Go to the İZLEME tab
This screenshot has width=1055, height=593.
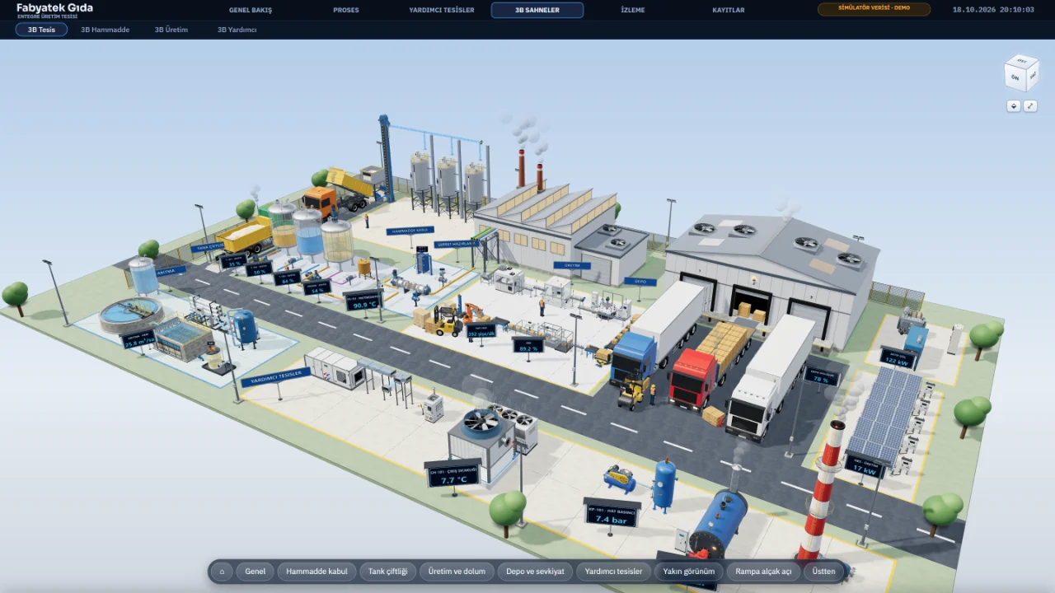point(633,10)
